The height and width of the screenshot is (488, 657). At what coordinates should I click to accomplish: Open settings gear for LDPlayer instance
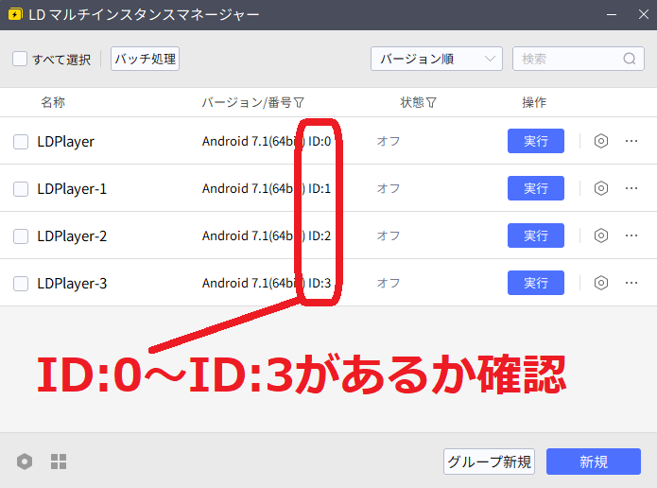tap(600, 141)
